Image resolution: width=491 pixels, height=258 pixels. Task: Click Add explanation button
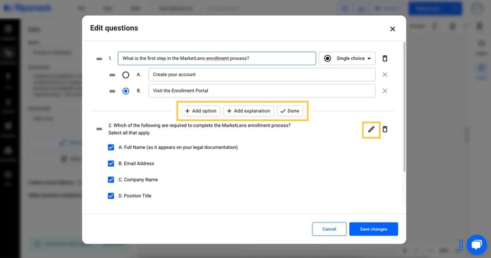pyautogui.click(x=249, y=111)
